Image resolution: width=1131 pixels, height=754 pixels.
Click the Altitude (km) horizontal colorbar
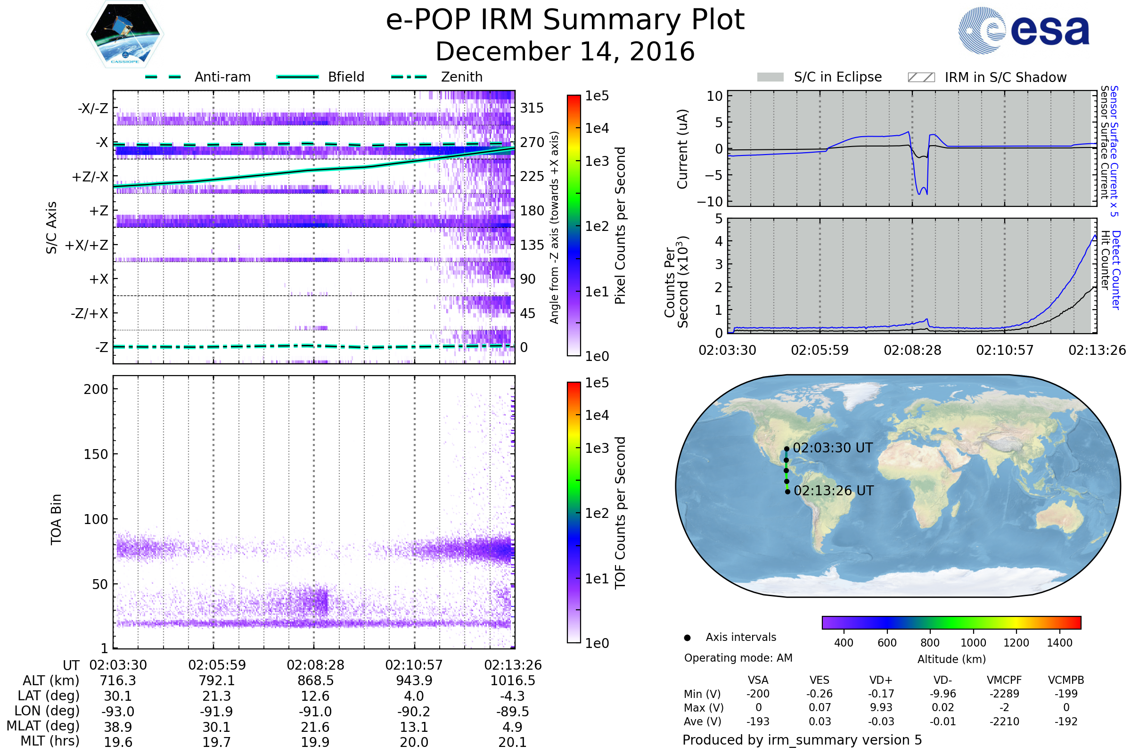coord(951,622)
